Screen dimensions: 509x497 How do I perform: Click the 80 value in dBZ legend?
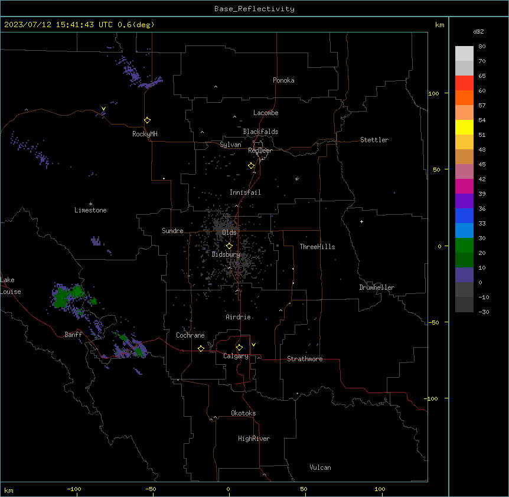pyautogui.click(x=482, y=47)
